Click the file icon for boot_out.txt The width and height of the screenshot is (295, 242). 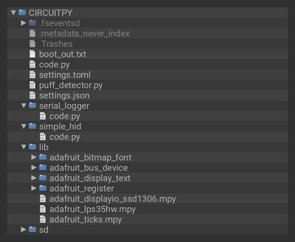tap(33, 54)
